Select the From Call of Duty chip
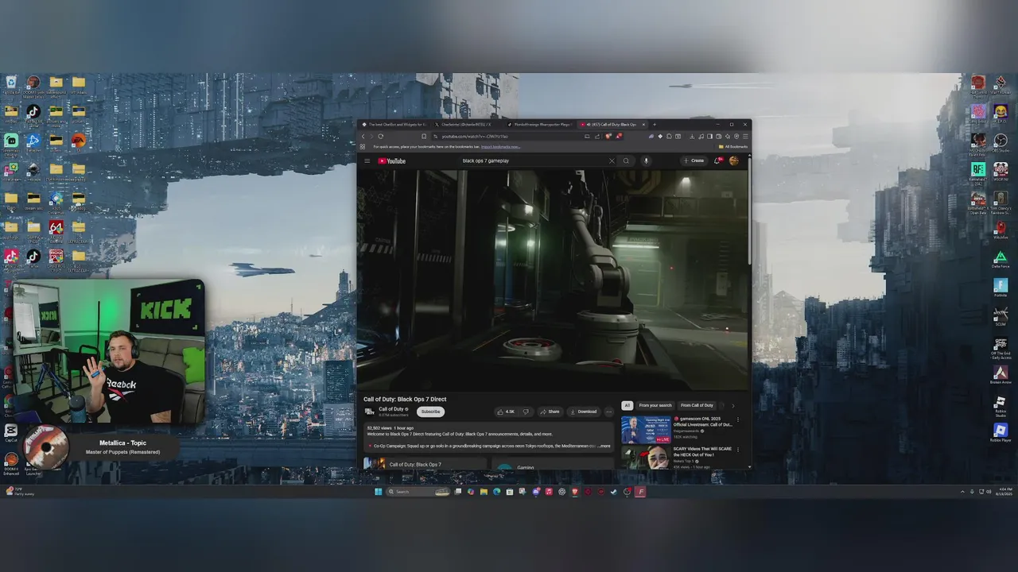 click(697, 405)
